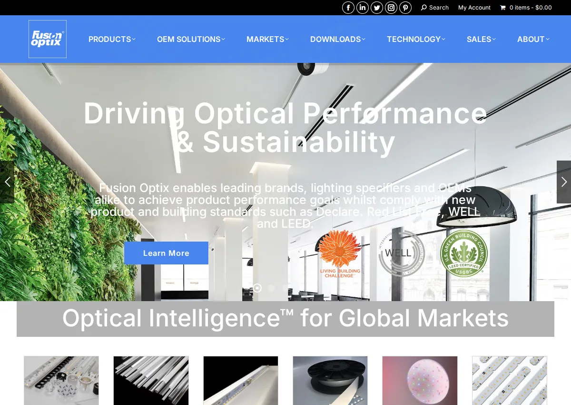Expand the DOWNLOADS menu

[x=338, y=39]
